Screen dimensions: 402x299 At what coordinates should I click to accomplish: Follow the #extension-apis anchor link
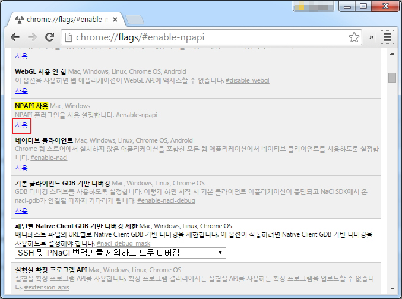46,288
